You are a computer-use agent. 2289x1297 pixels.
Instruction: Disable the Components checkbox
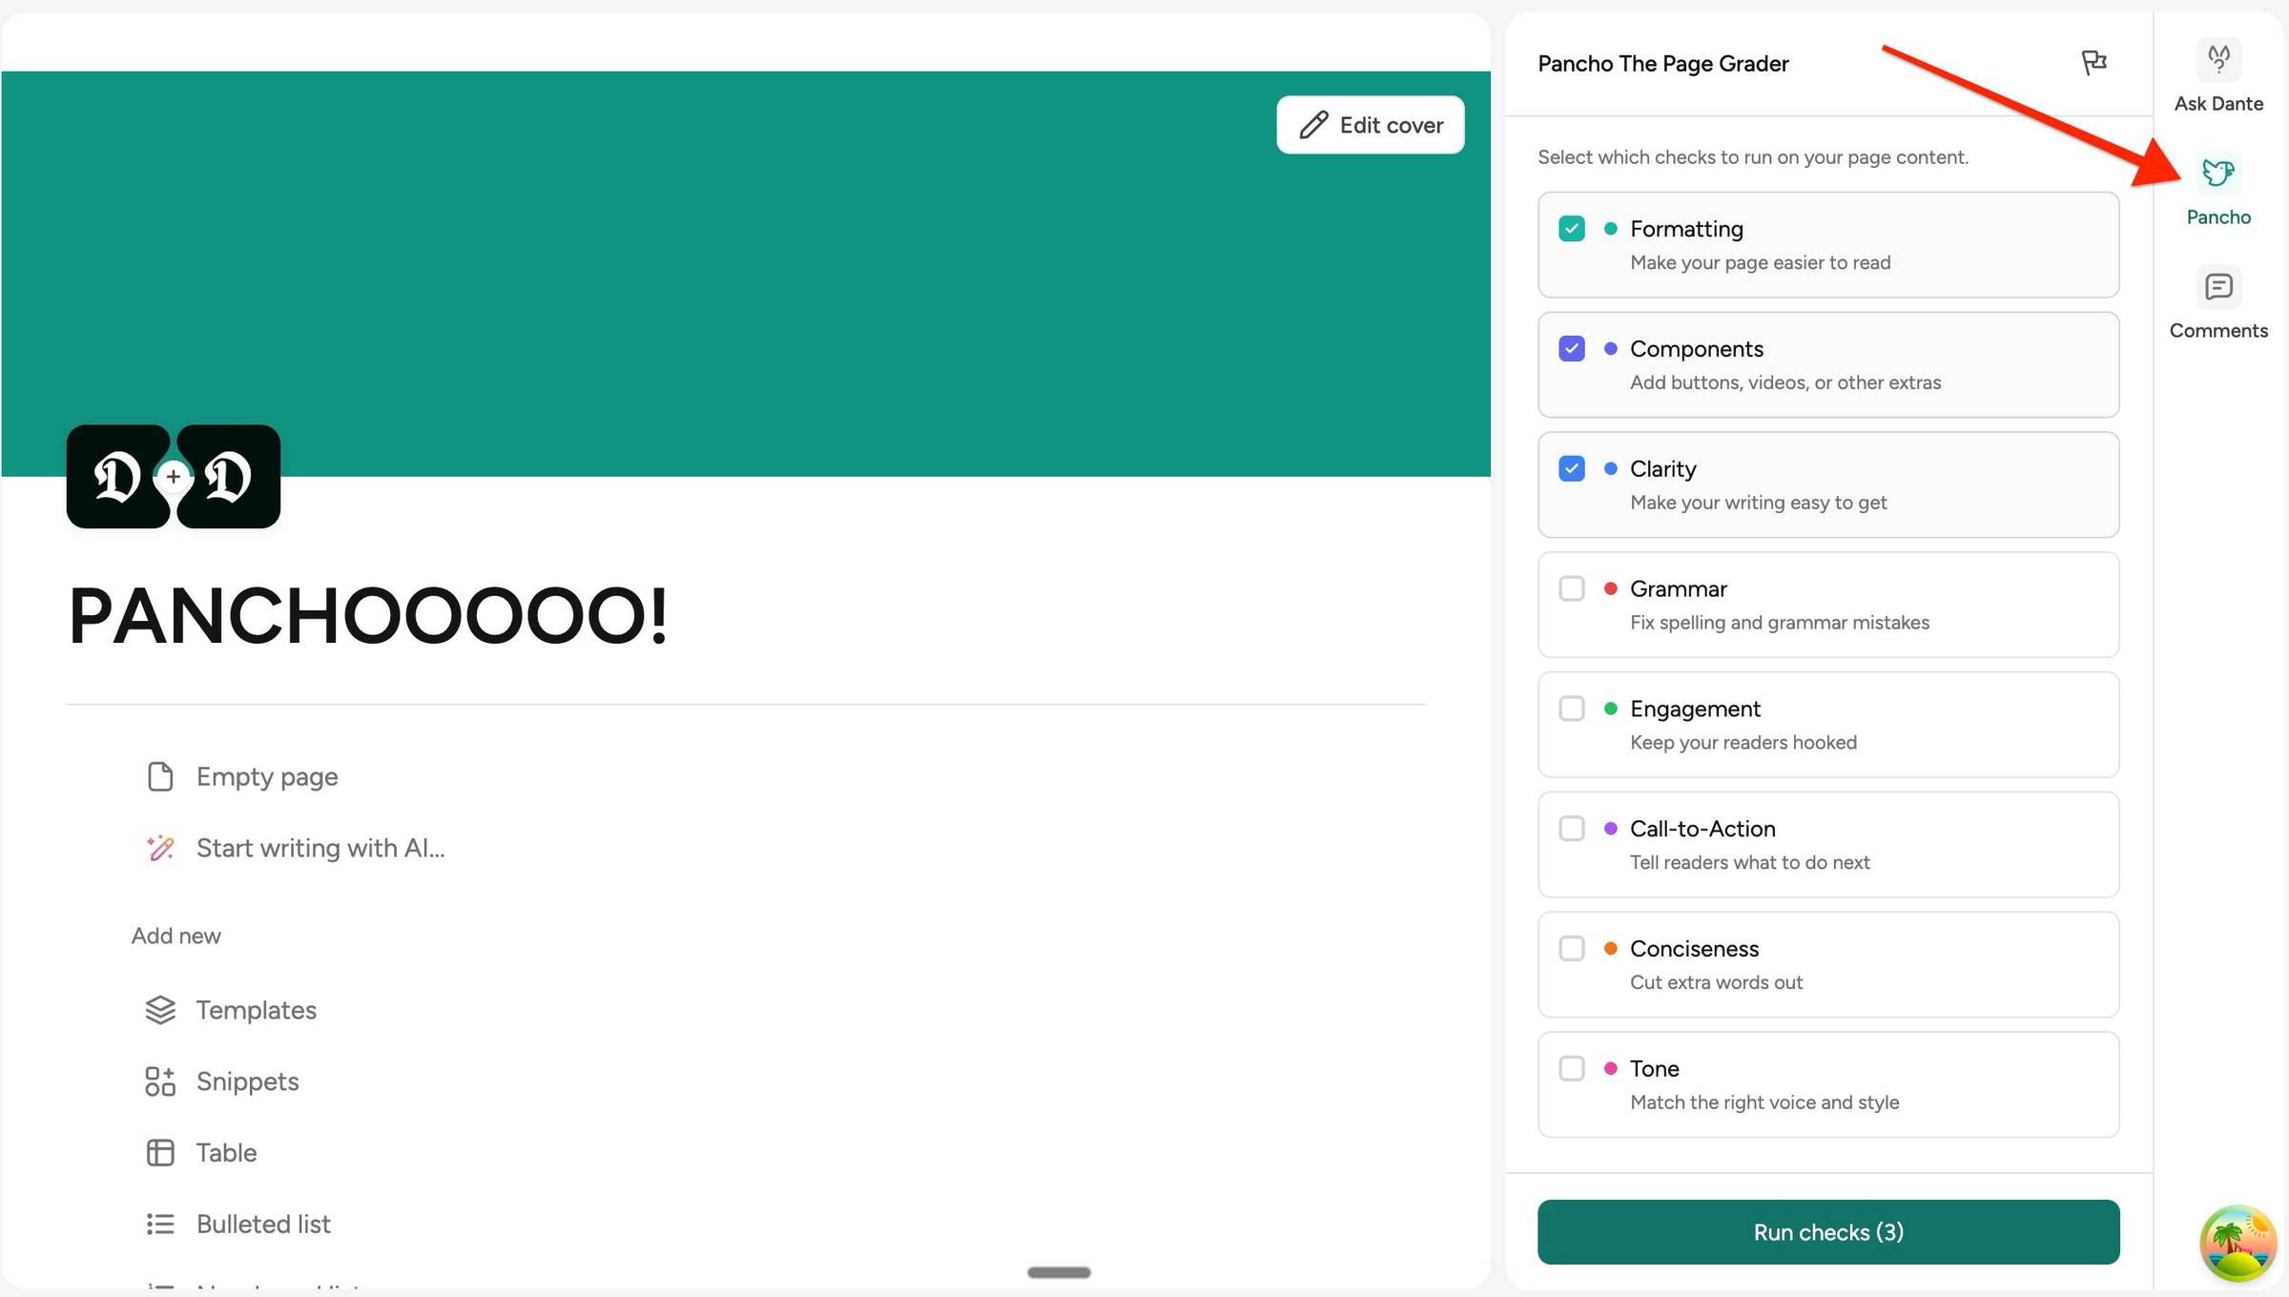point(1572,349)
